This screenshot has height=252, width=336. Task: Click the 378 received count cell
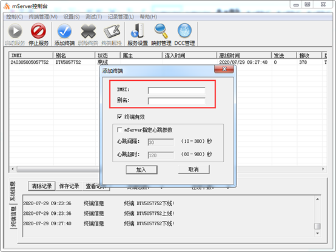pos(303,62)
